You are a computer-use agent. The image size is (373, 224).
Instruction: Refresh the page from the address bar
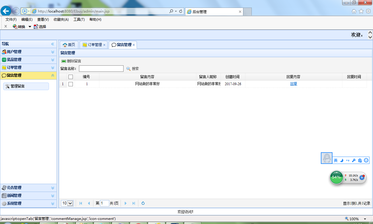[x=181, y=11]
